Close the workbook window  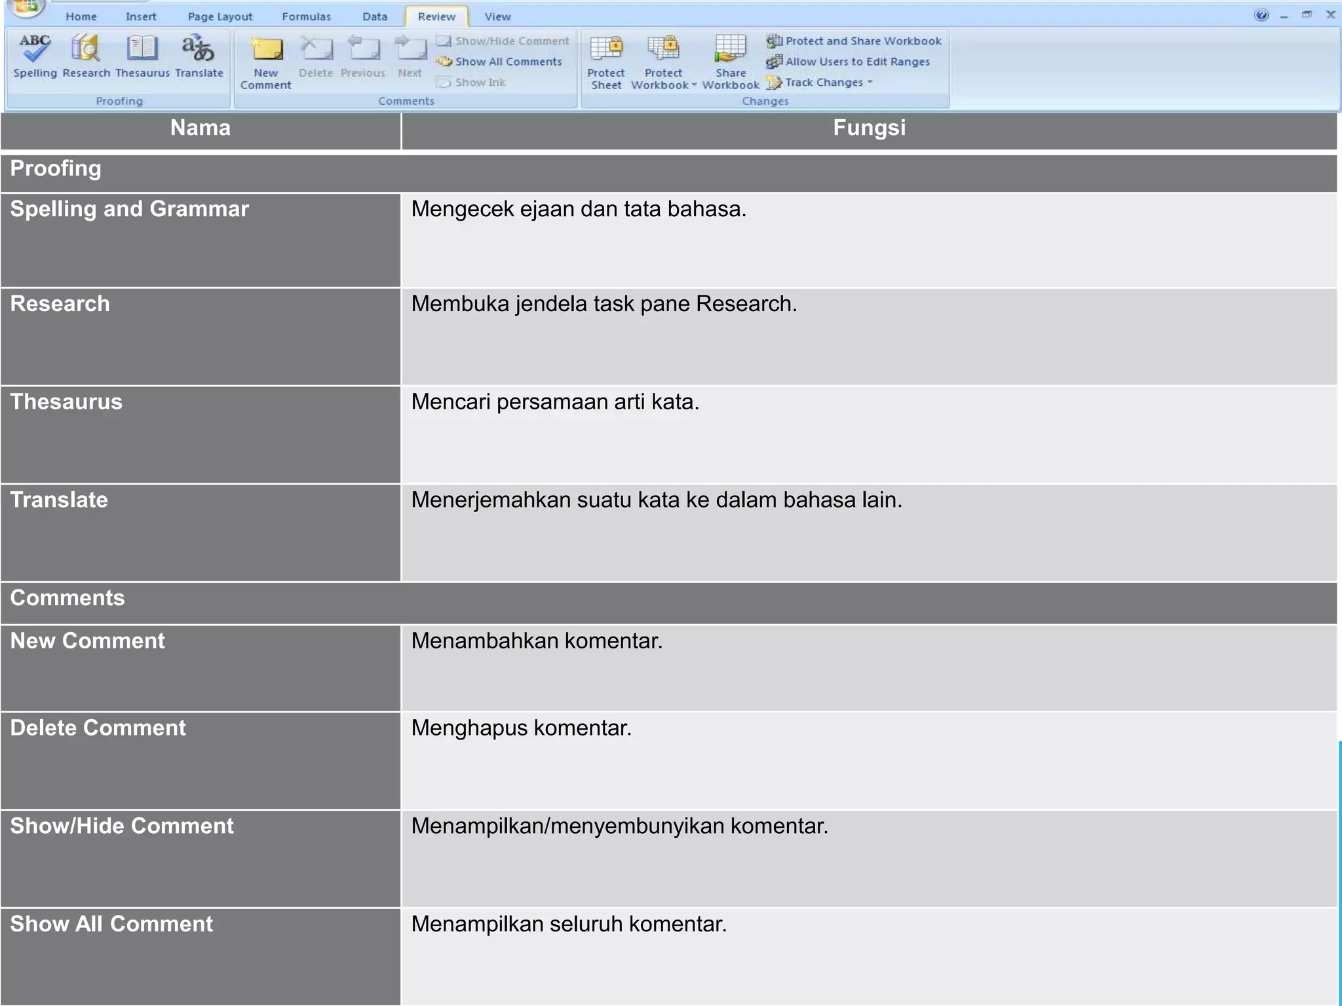1330,14
